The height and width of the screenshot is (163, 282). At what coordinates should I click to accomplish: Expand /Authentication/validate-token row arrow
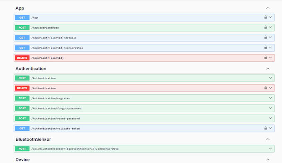tap(270, 128)
